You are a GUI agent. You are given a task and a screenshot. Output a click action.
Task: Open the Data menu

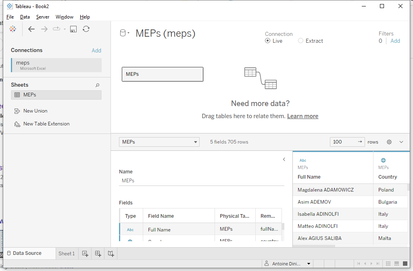point(25,17)
